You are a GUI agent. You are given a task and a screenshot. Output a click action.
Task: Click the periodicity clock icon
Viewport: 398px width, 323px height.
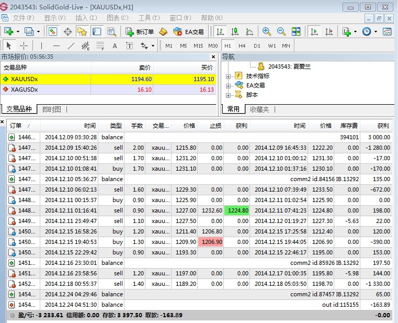(367, 31)
